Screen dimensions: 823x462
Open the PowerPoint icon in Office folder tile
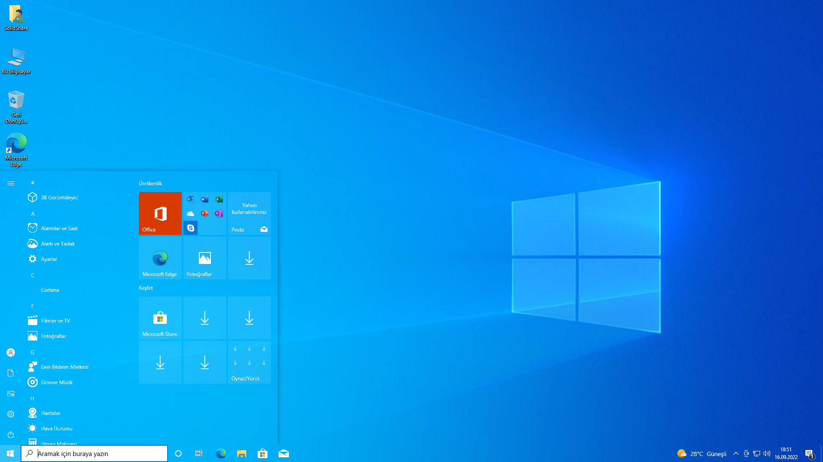coord(205,213)
